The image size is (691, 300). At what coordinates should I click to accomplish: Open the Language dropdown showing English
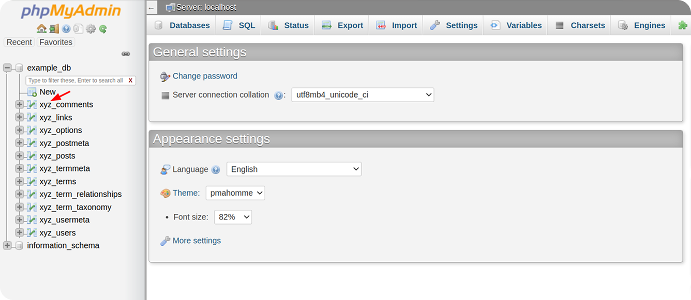pos(294,169)
